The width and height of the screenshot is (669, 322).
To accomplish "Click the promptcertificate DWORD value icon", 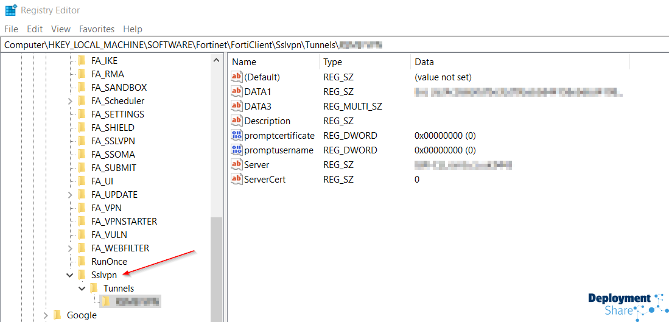I will [x=237, y=135].
